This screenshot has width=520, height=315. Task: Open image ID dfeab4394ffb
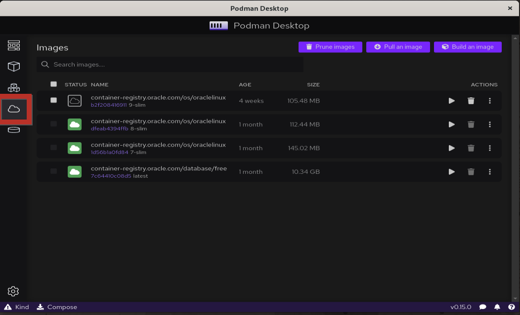click(x=109, y=129)
